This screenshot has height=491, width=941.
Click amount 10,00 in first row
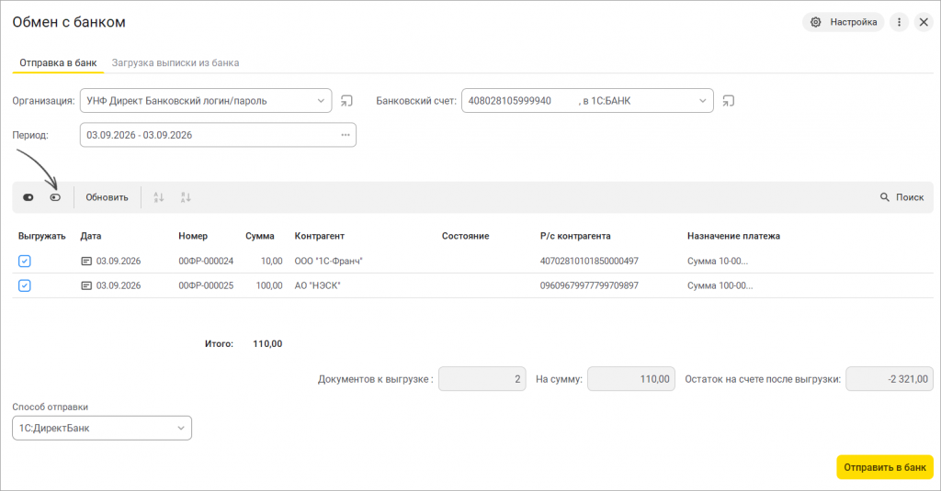[271, 262]
